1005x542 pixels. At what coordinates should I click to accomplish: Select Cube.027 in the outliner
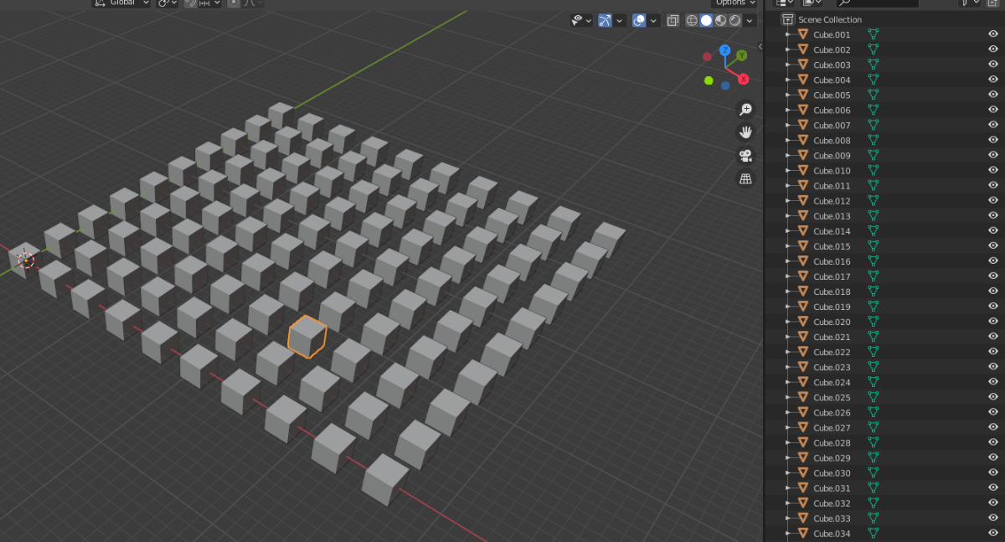[832, 428]
